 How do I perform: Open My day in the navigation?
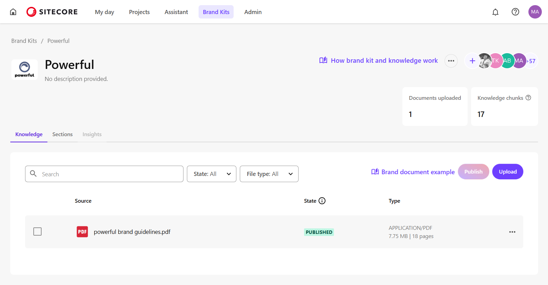tap(104, 12)
